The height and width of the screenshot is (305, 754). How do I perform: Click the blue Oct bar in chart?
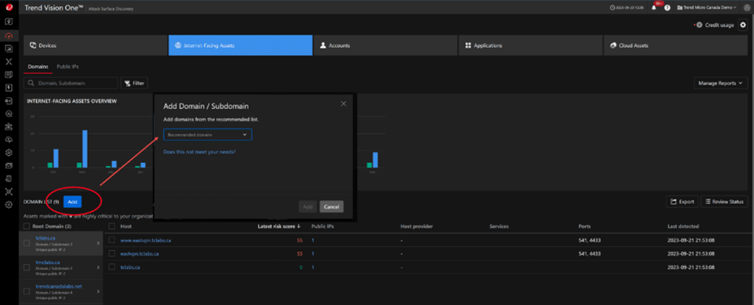[56, 158]
